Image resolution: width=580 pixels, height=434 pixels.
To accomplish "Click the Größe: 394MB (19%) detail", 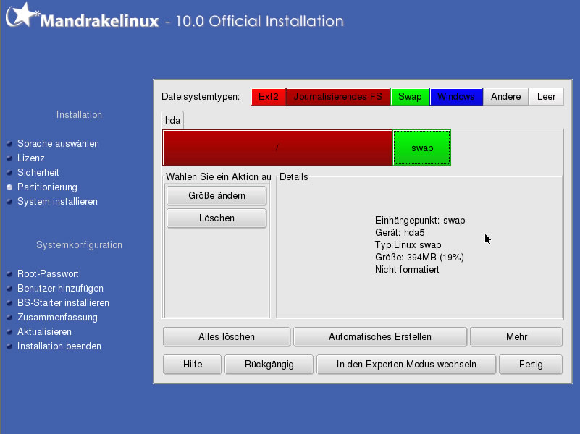I will click(x=419, y=258).
